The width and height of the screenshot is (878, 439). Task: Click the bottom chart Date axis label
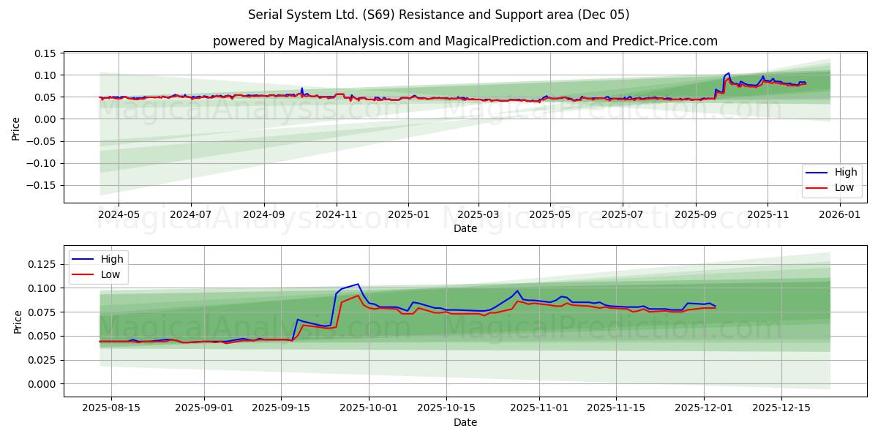pyautogui.click(x=467, y=422)
